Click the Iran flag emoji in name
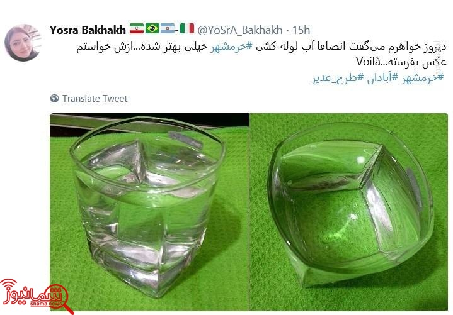The width and height of the screenshot is (453, 315). point(136,28)
